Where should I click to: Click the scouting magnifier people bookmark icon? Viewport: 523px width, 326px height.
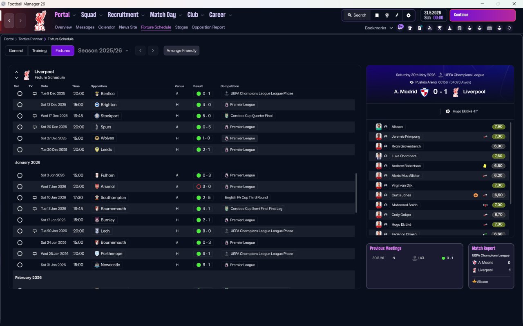(430, 28)
